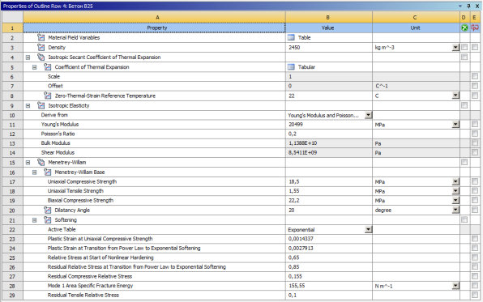Open the Young's Modulus unit dropdown (MPa)

pos(455,125)
